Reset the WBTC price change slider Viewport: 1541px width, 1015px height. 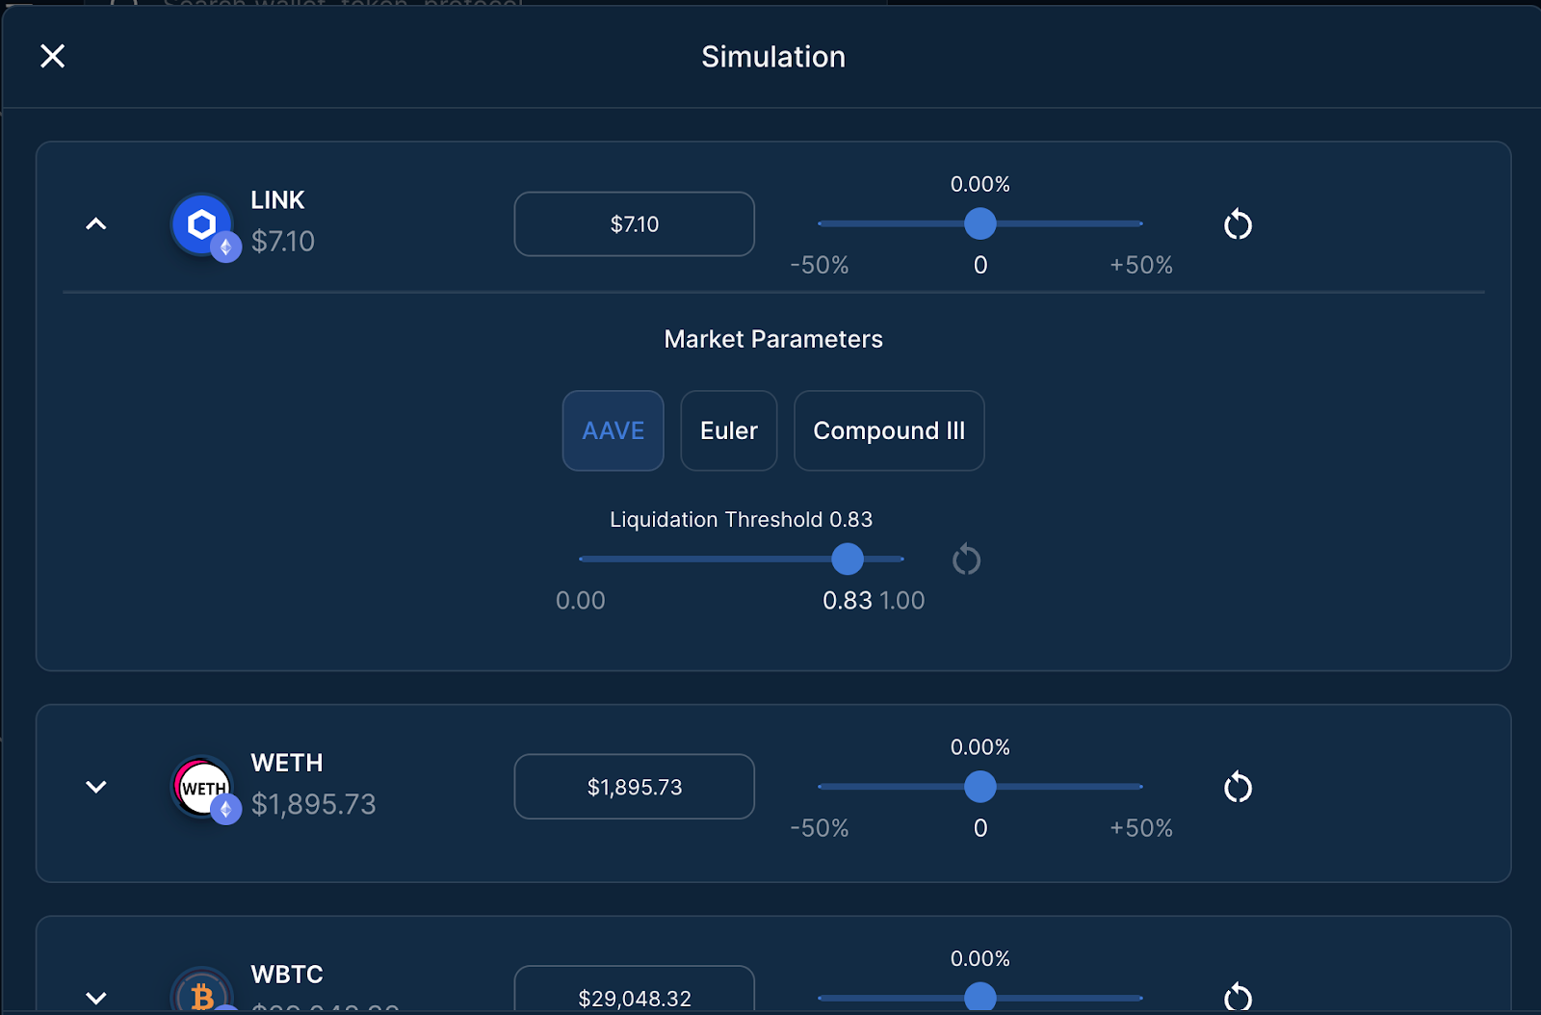point(1238,997)
